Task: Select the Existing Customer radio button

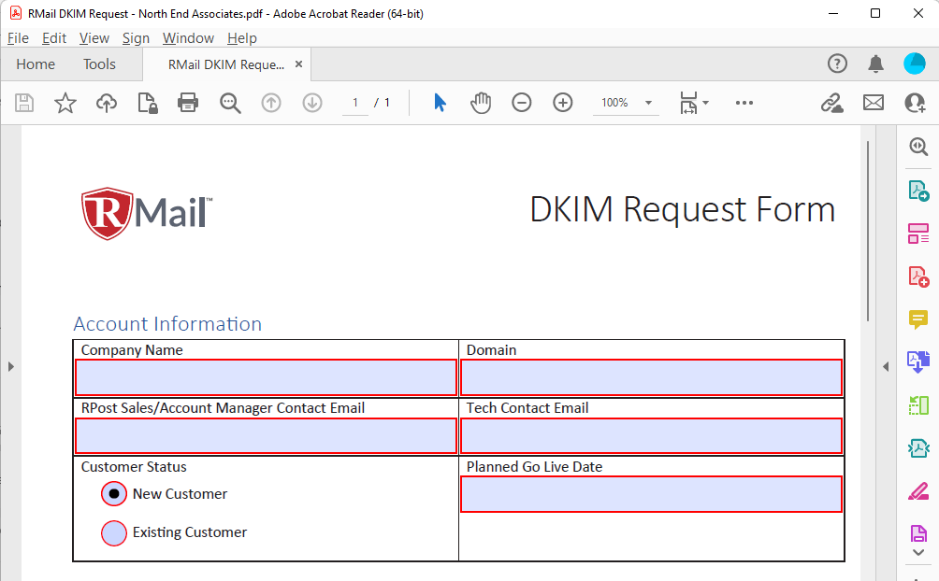Action: (x=113, y=532)
